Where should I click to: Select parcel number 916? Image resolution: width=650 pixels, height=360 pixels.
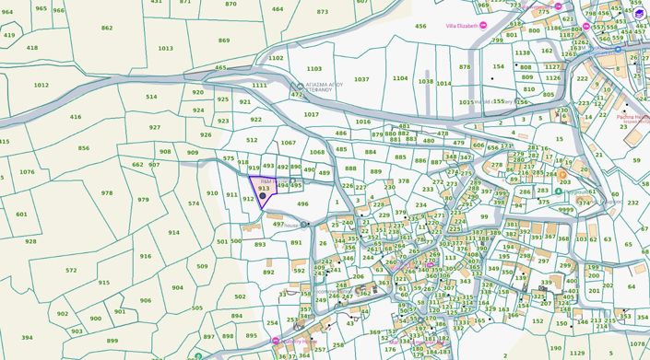[146, 257]
